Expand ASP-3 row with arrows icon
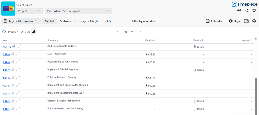259x115 pixels. coord(18,101)
